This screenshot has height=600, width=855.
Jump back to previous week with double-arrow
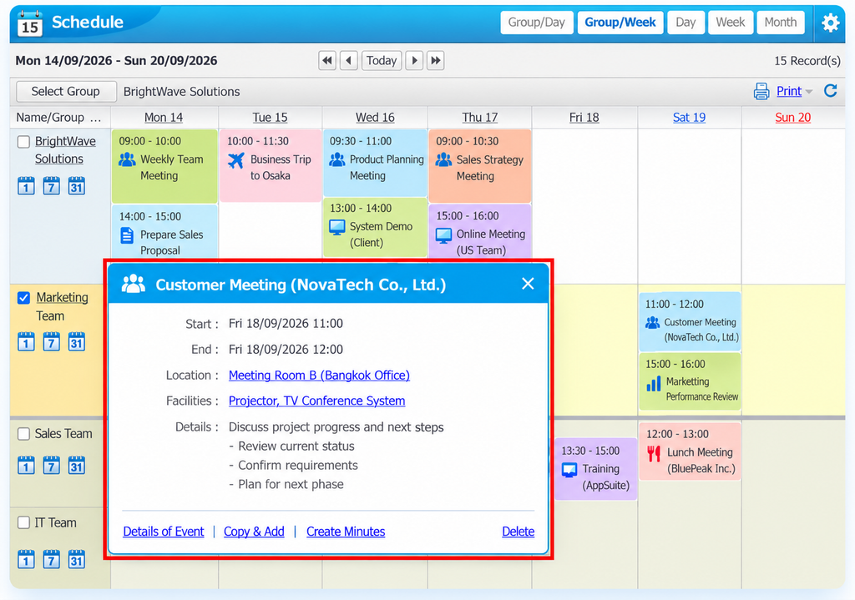[327, 60]
